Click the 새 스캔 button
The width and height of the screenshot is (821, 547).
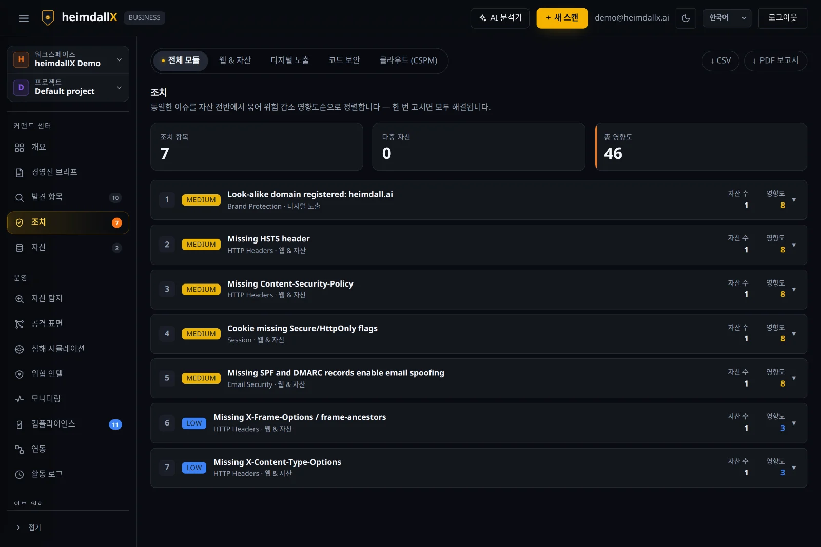pos(562,18)
